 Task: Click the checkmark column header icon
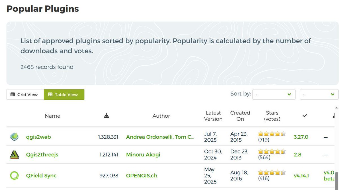pos(305,115)
